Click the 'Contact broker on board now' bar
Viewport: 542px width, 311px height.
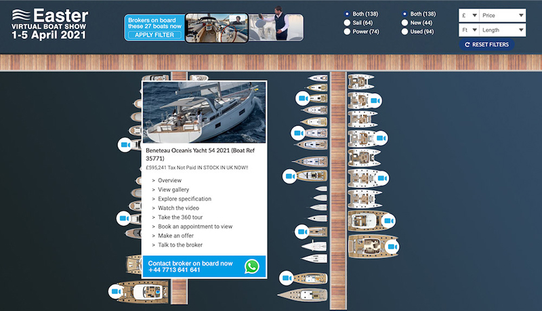(204, 266)
